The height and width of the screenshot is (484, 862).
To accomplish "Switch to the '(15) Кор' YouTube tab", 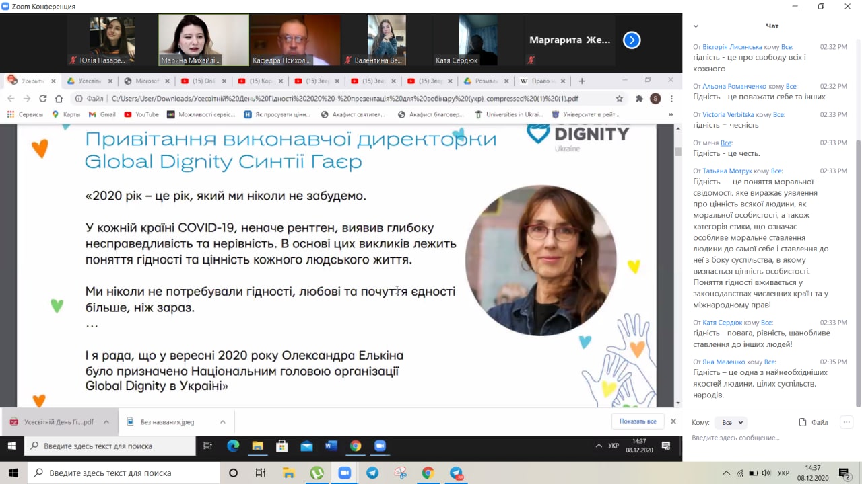I will tap(261, 81).
